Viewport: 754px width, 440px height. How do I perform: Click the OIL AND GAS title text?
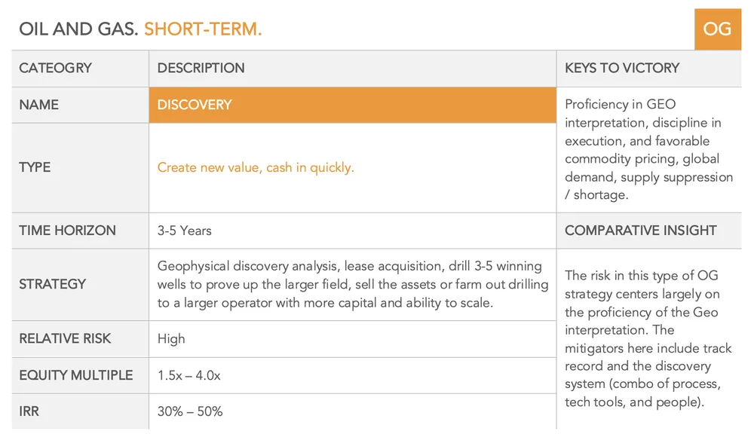[79, 29]
